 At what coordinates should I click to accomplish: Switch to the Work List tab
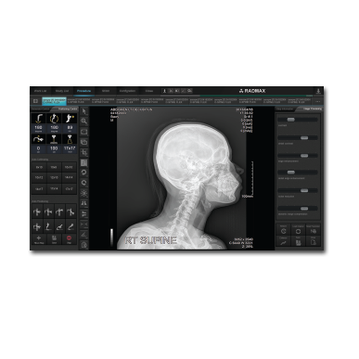(40, 91)
